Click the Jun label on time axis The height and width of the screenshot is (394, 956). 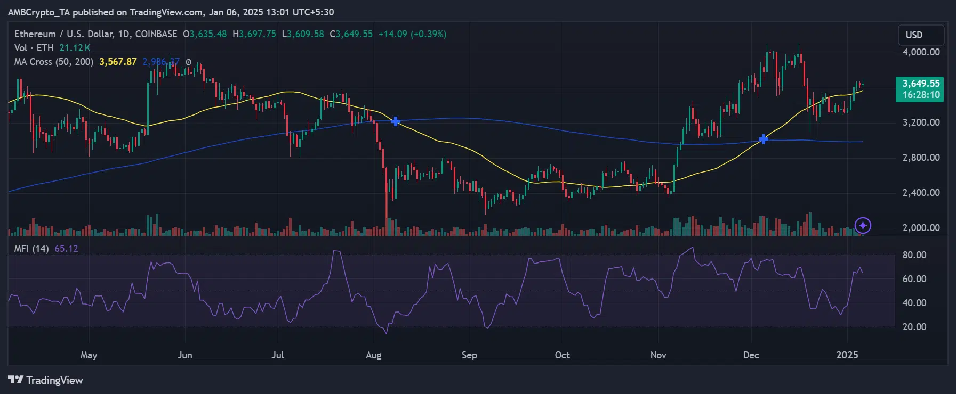coord(184,355)
